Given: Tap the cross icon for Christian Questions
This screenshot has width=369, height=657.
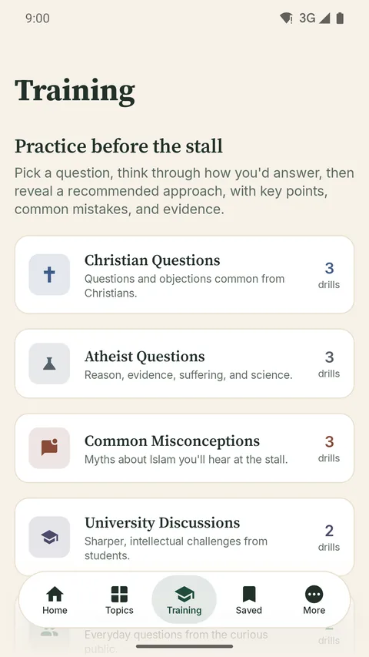Looking at the screenshot, I should 49,274.
